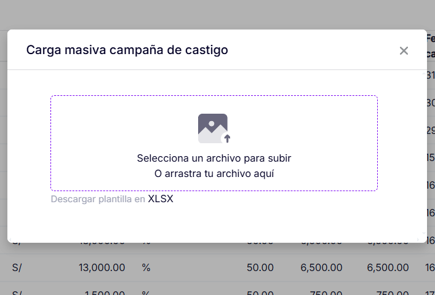Click the first 6,500.00 cell
The image size is (435, 295).
click(321, 267)
